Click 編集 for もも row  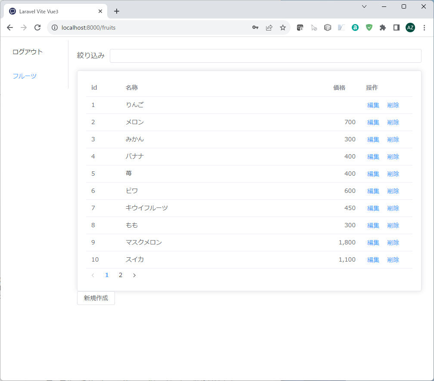click(x=373, y=225)
